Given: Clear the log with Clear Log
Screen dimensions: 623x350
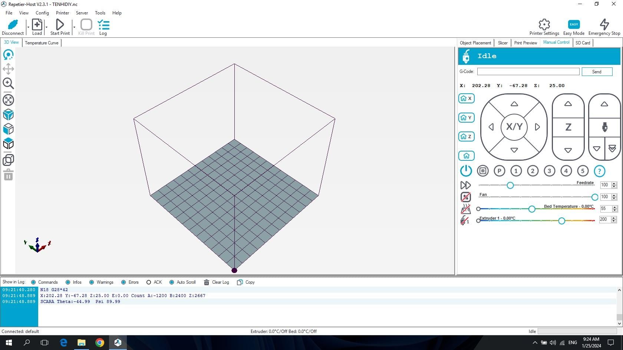Looking at the screenshot, I should point(217,282).
